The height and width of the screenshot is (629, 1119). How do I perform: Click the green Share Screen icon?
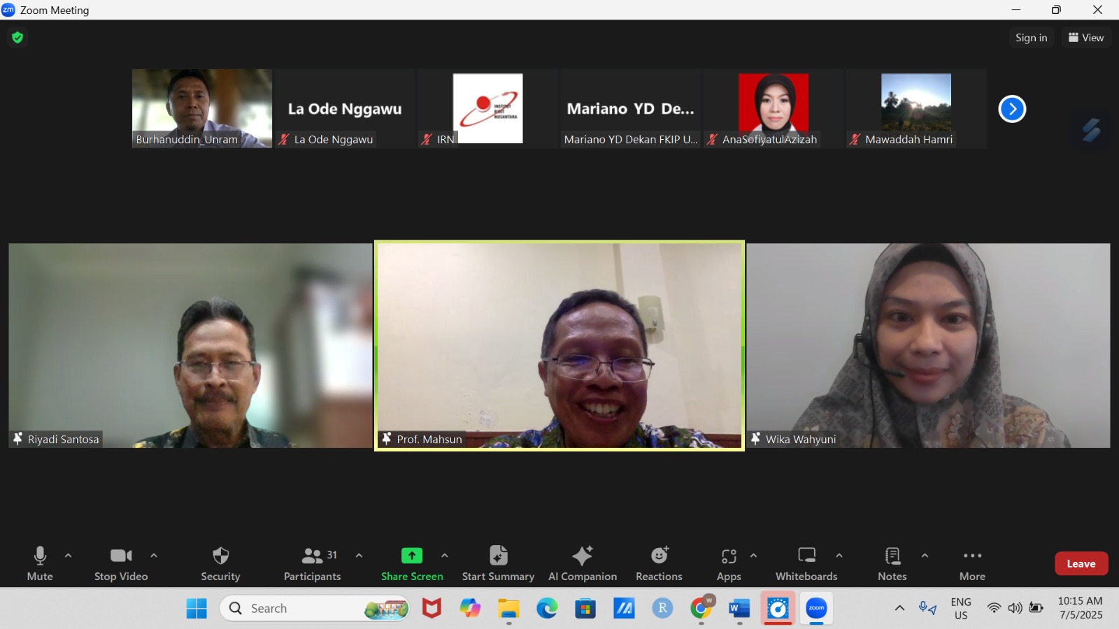tap(411, 556)
